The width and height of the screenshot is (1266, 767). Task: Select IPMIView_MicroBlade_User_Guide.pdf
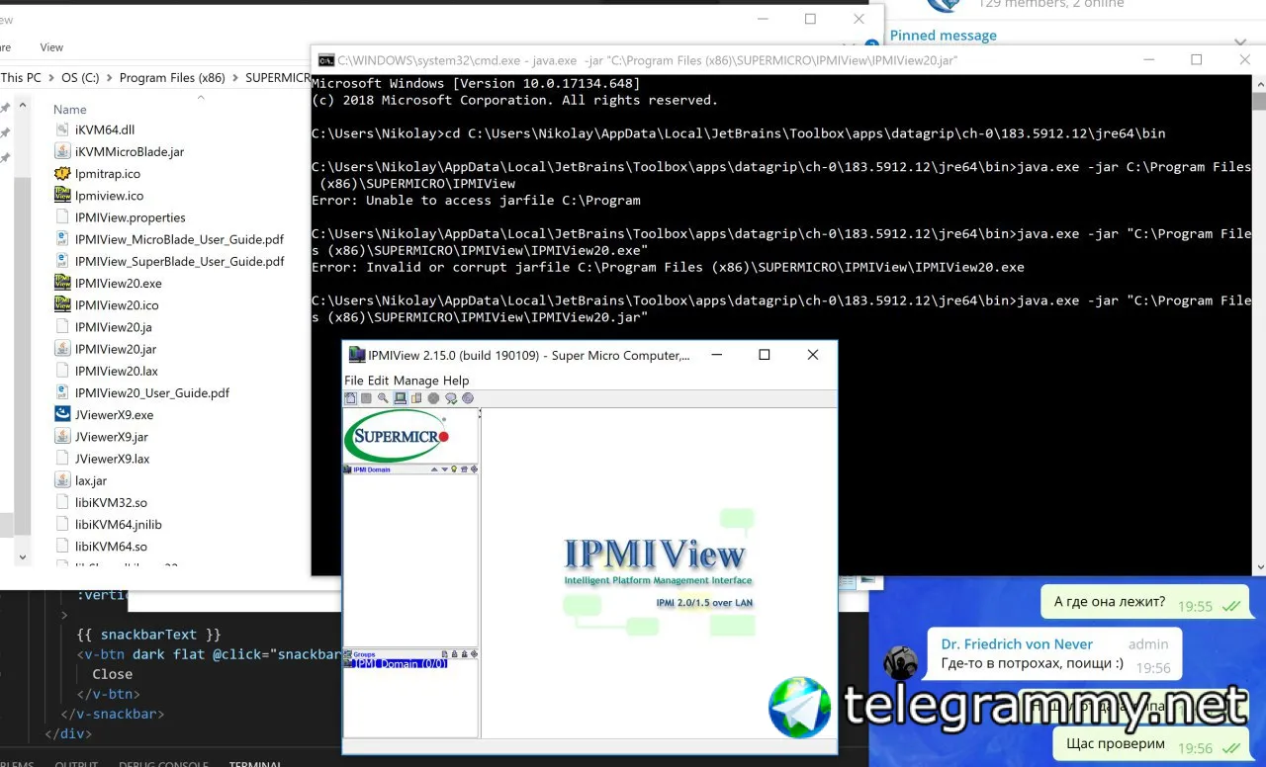(179, 239)
